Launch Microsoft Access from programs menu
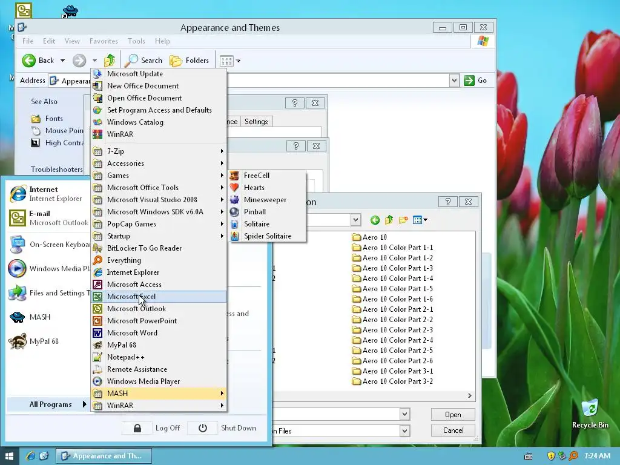Screen dimensions: 620x465 [x=159, y=285]
